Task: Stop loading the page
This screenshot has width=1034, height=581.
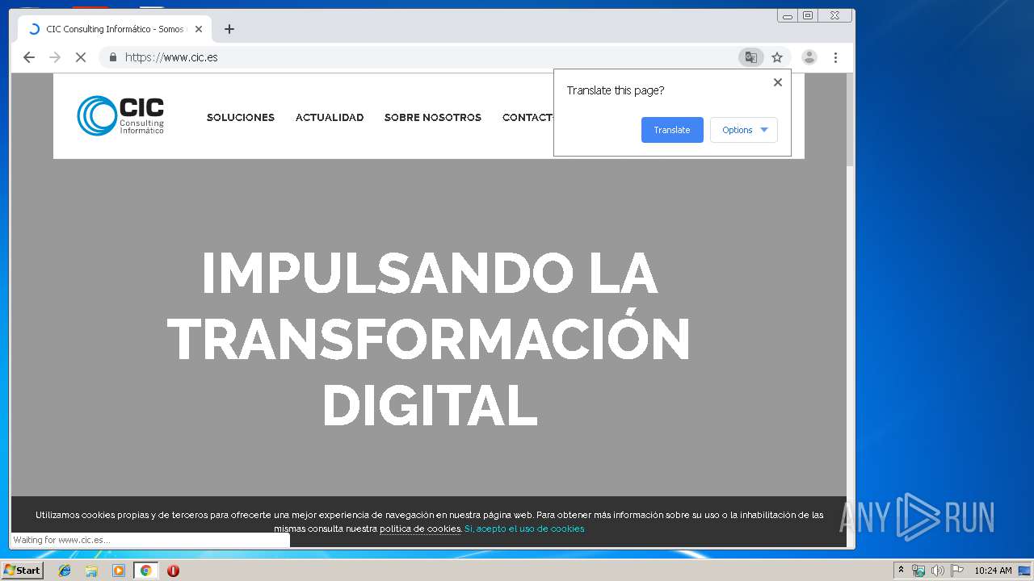Action: pyautogui.click(x=80, y=57)
